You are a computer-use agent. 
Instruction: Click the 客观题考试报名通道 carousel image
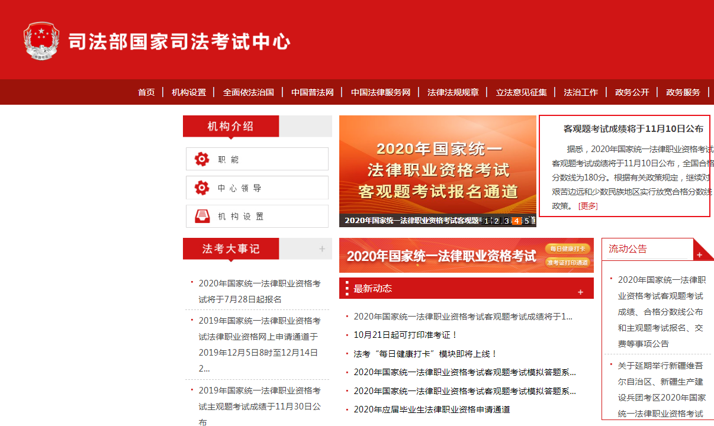(x=438, y=166)
